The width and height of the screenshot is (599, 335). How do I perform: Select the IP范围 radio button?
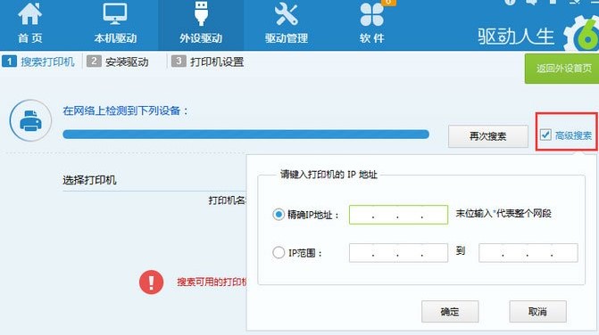point(279,252)
